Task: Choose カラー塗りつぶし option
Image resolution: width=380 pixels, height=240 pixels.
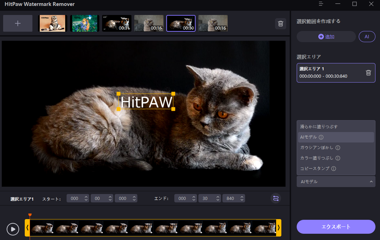Action: [x=336, y=158]
